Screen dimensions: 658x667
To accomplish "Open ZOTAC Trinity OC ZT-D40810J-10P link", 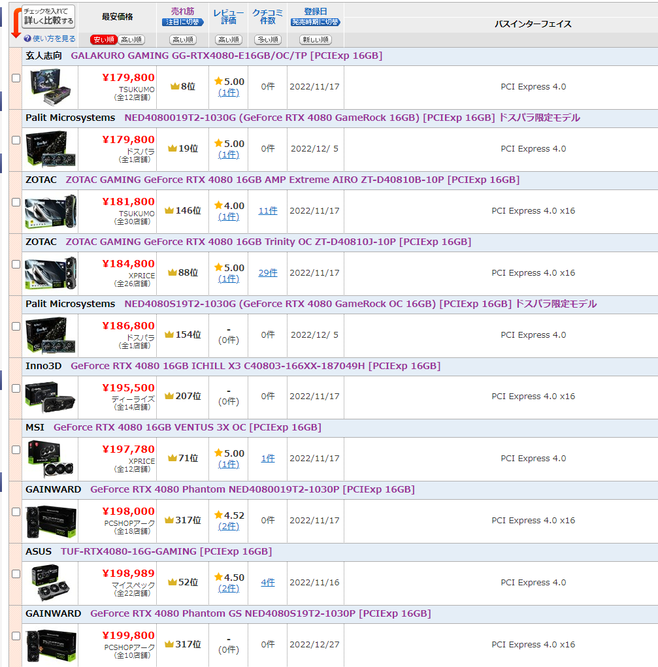I will 268,242.
